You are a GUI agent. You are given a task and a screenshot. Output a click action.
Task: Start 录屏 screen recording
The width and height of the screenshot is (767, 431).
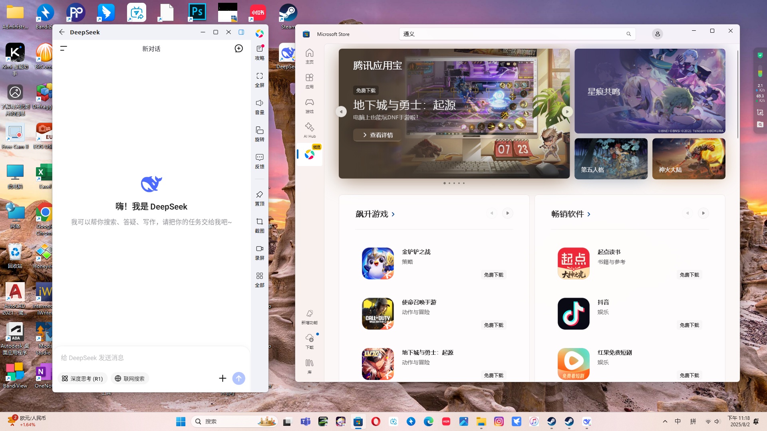pos(260,253)
